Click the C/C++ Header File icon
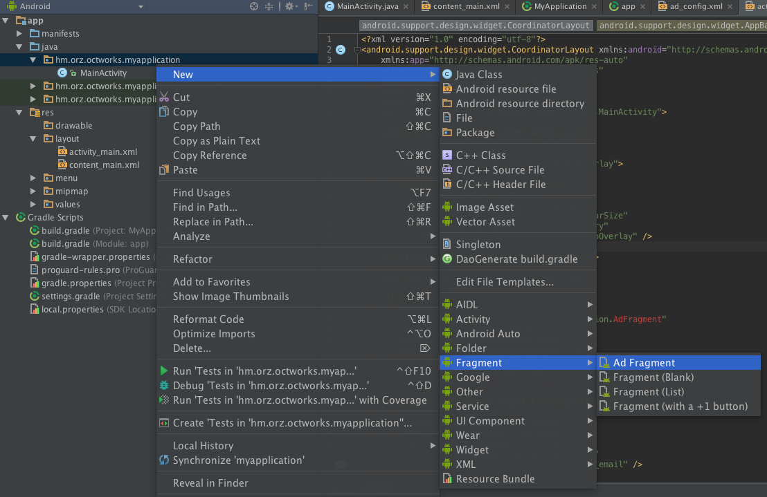The height and width of the screenshot is (497, 767). (447, 184)
